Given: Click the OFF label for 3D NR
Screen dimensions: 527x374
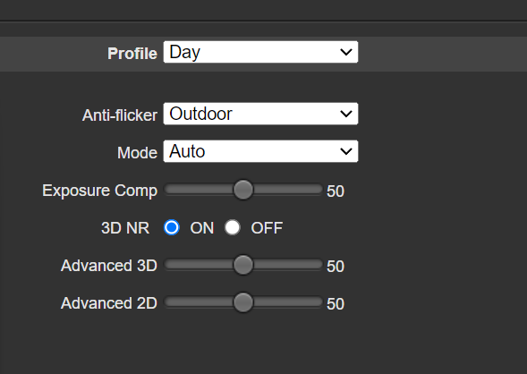Looking at the screenshot, I should 267,228.
